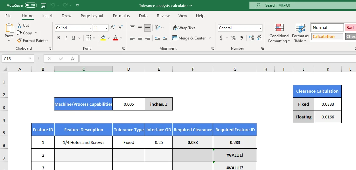This screenshot has height=170, width=356.
Task: Click the Paste clipboard icon
Action: point(9,28)
